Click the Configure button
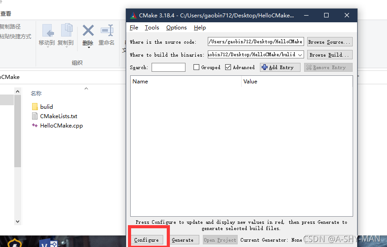 pyautogui.click(x=147, y=240)
